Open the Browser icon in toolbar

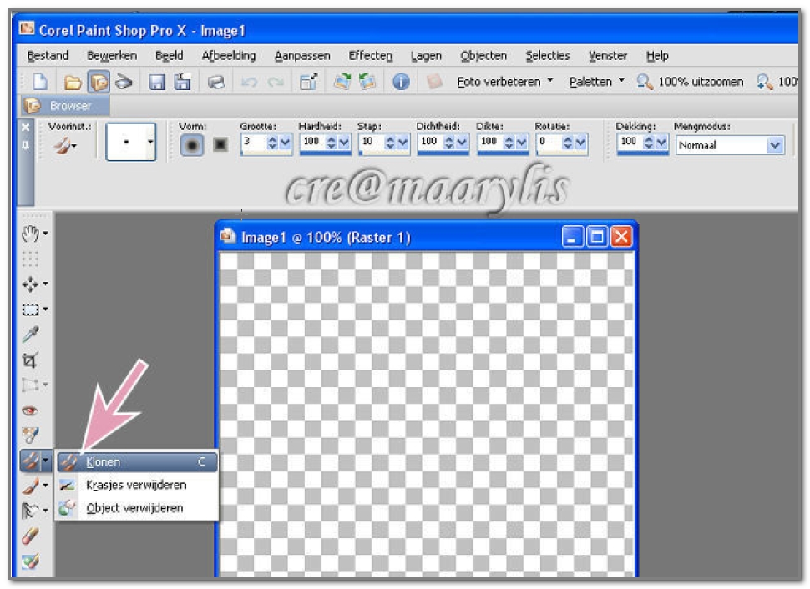(x=99, y=82)
